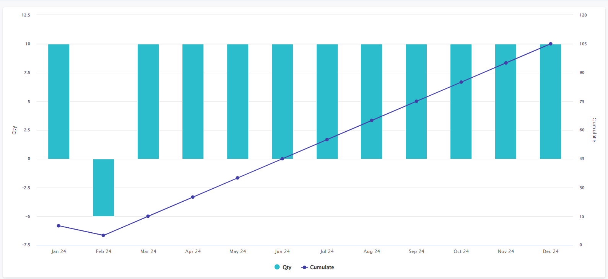Select the Cumulate data point for Feb 24
608x279 pixels.
point(103,235)
